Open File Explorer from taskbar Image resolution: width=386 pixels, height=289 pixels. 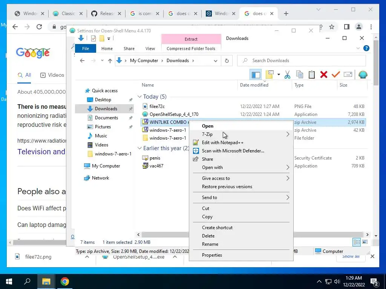(x=46, y=281)
